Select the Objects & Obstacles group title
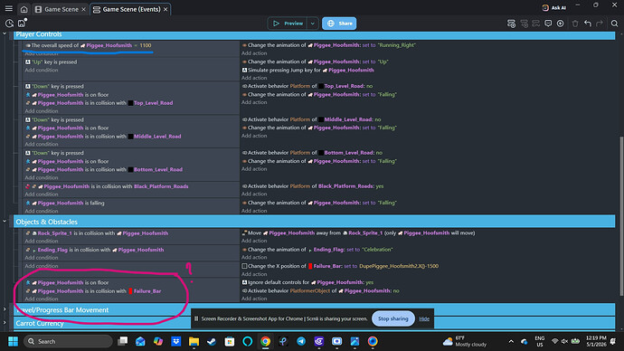This screenshot has height=351, width=624. coord(46,222)
